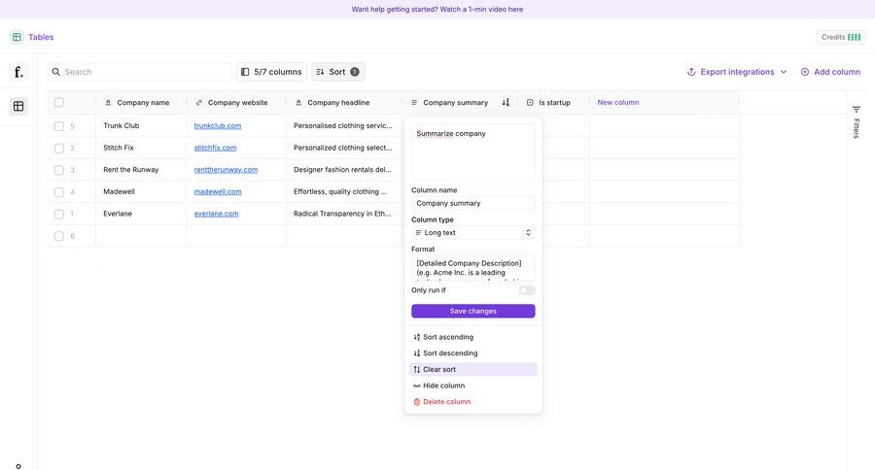This screenshot has width=875, height=470.
Task: Select Clear sort option
Action: [473, 369]
